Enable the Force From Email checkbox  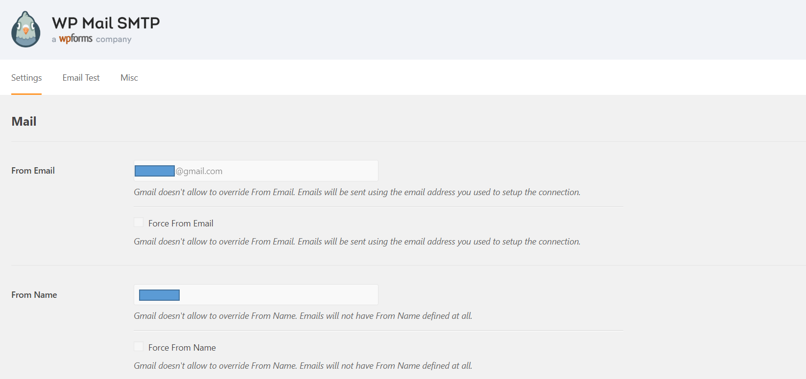(139, 223)
